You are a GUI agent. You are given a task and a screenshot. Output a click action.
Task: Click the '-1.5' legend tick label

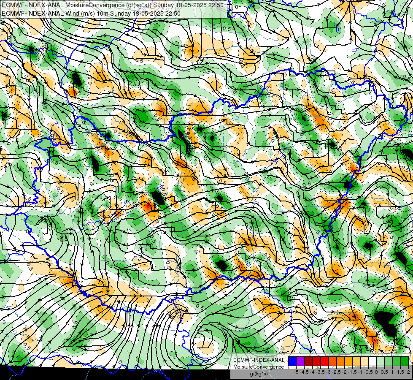[x=352, y=372]
